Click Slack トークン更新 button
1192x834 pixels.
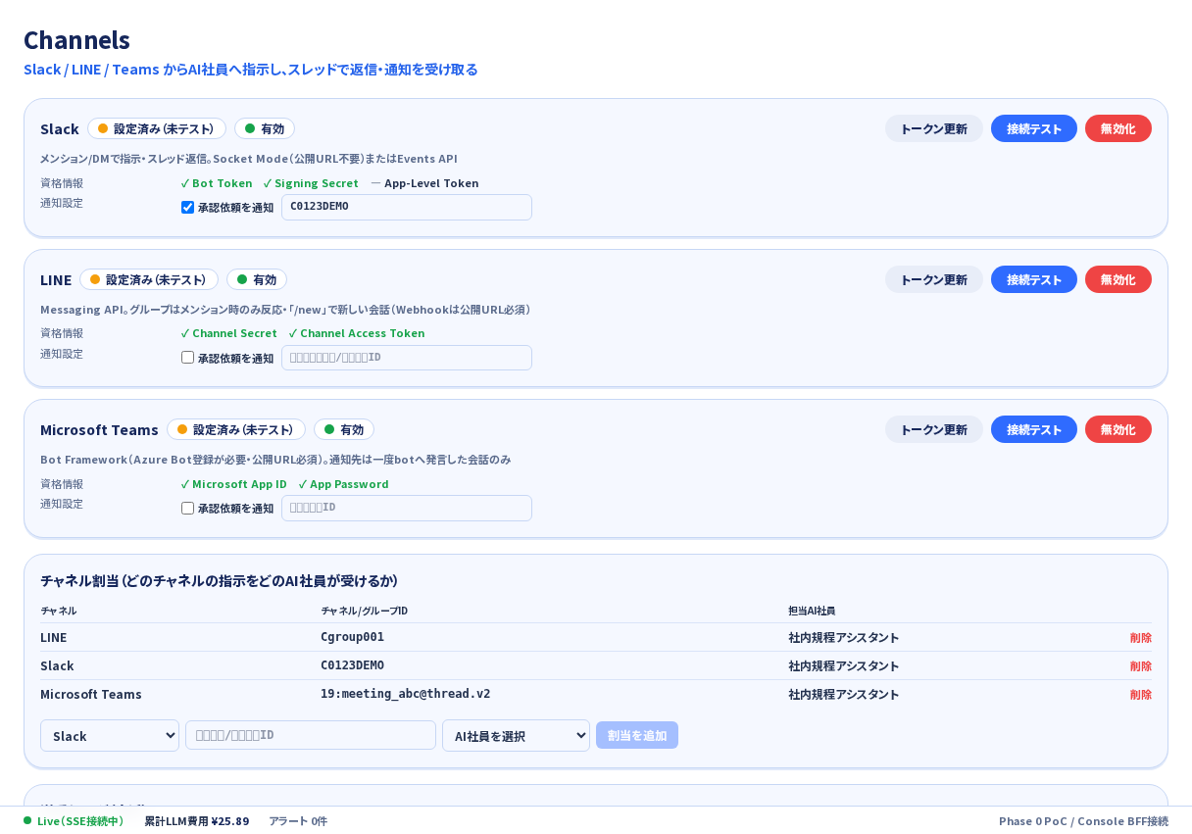(933, 128)
